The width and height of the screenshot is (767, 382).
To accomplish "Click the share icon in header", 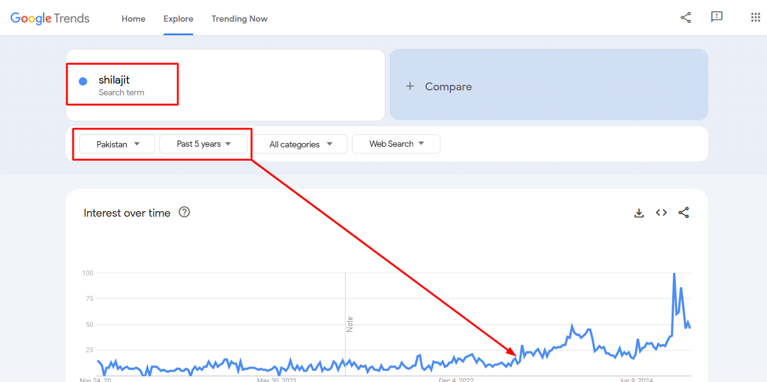I will (x=685, y=17).
